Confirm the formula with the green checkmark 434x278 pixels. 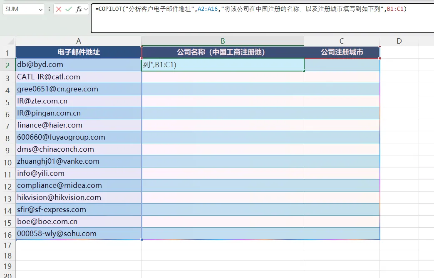tap(68, 9)
